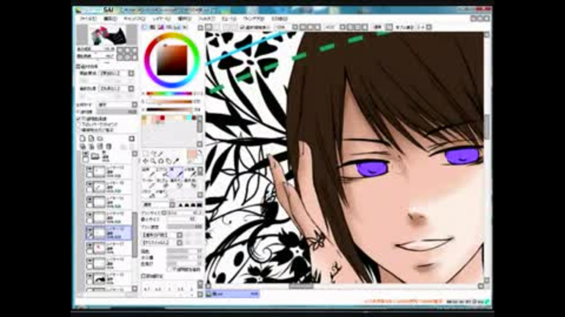Screen dimensions: 565x317
Task: Open the Layer menu
Action: 161,19
